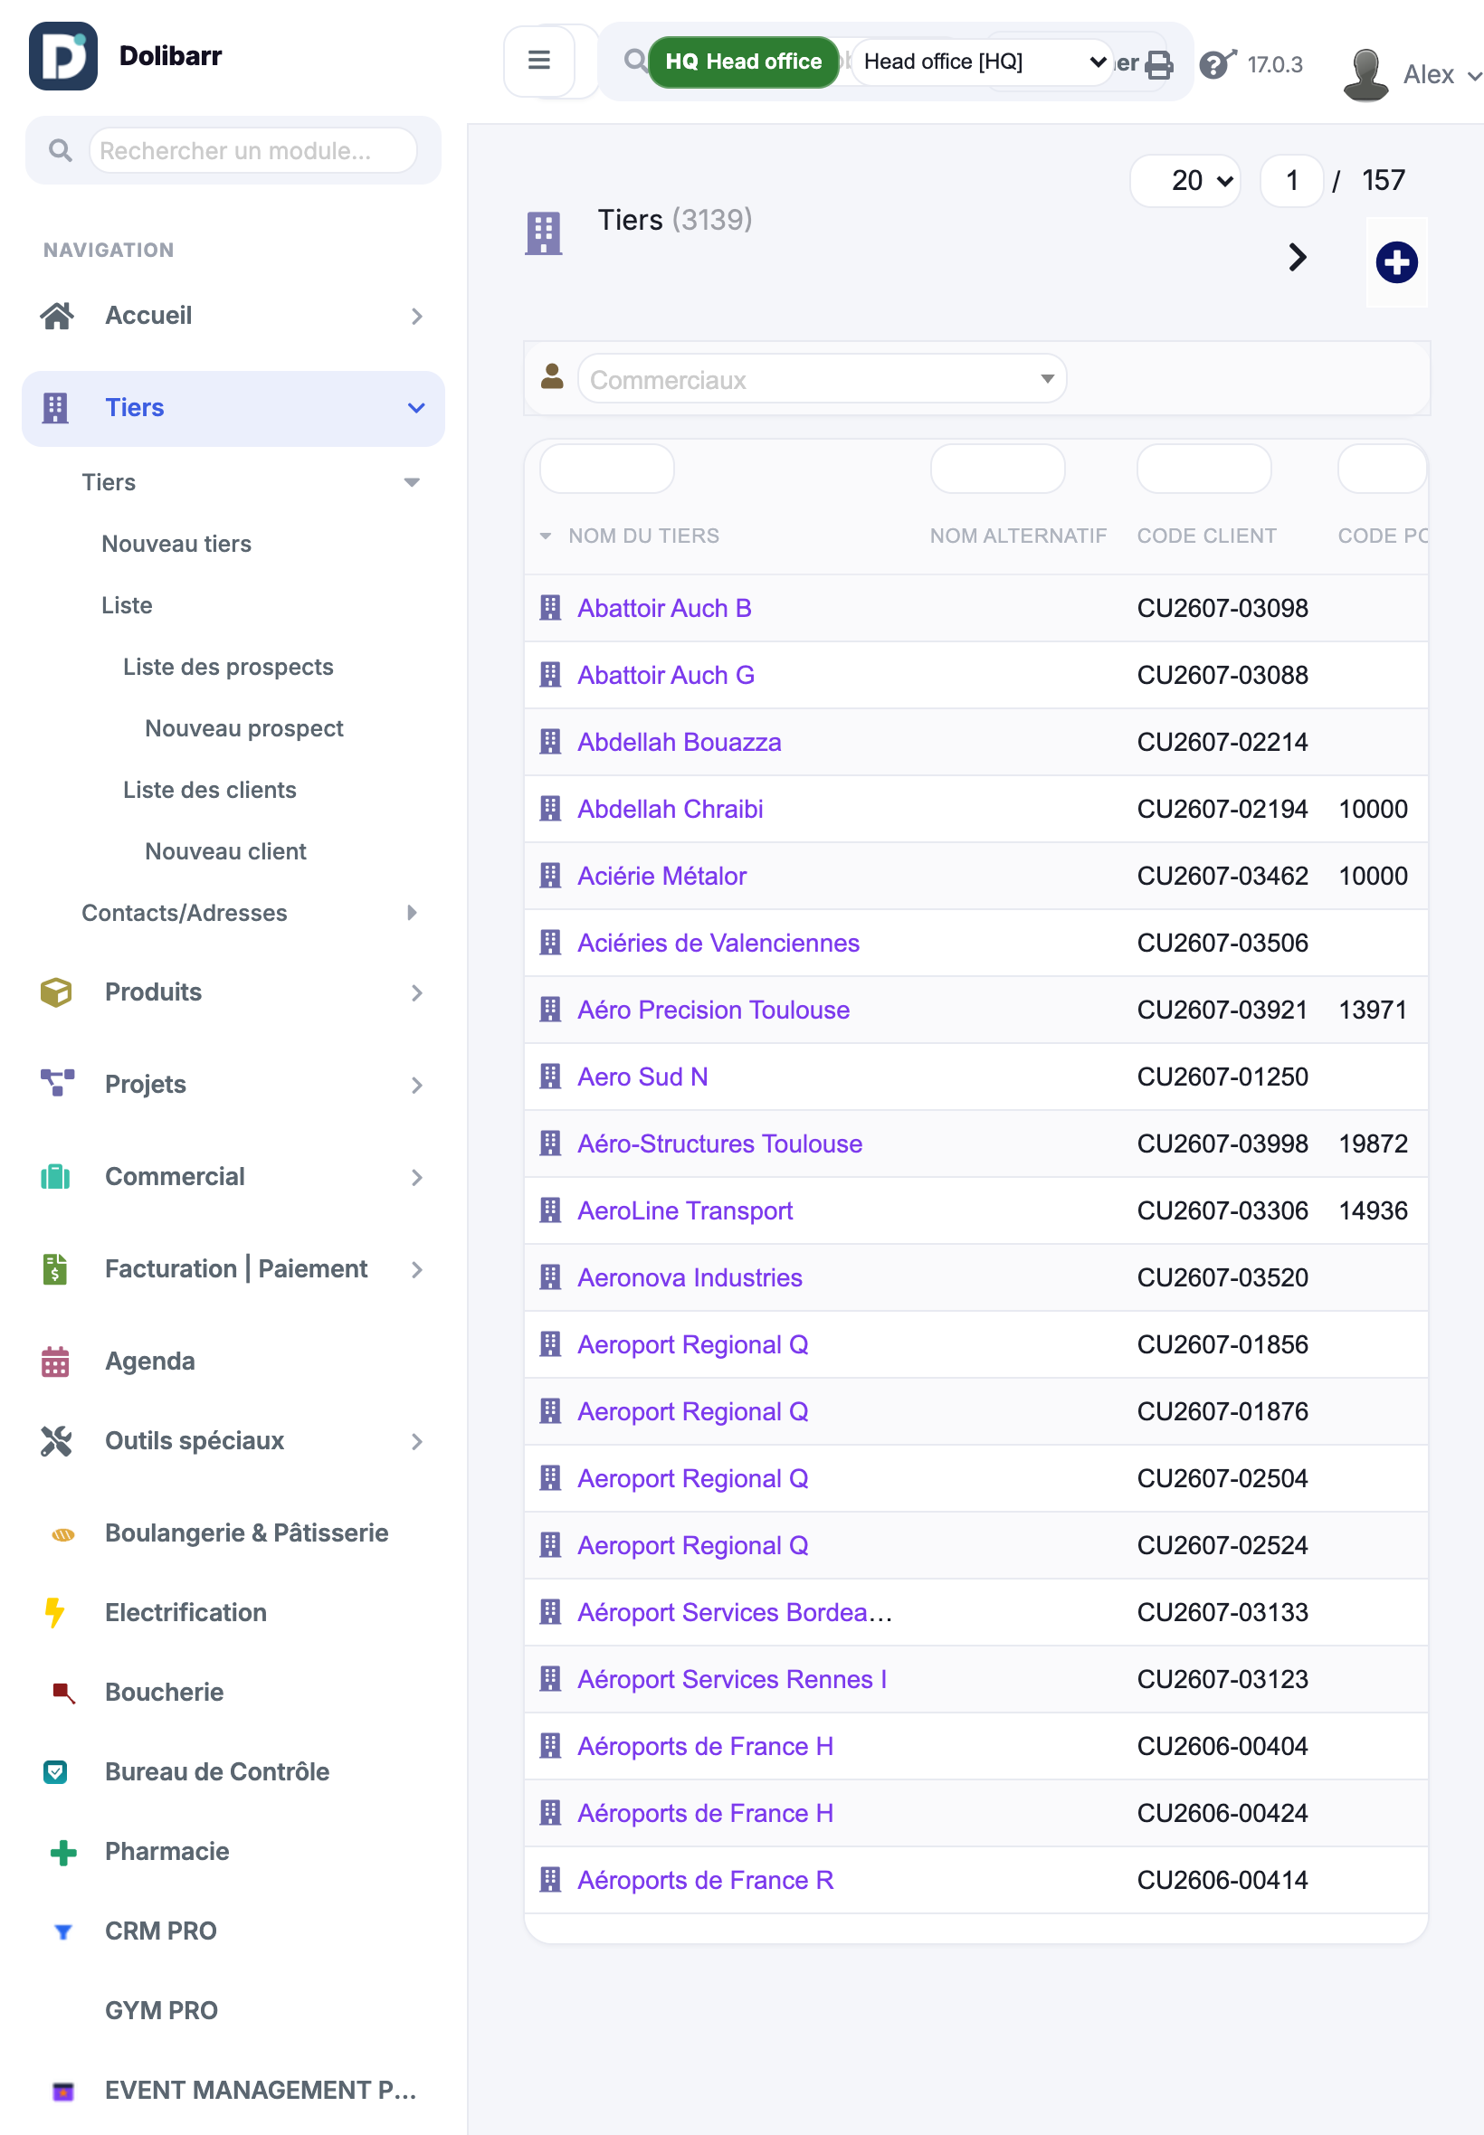Add a new tiers with the plus icon
Image resolution: width=1484 pixels, height=2135 pixels.
click(x=1395, y=262)
